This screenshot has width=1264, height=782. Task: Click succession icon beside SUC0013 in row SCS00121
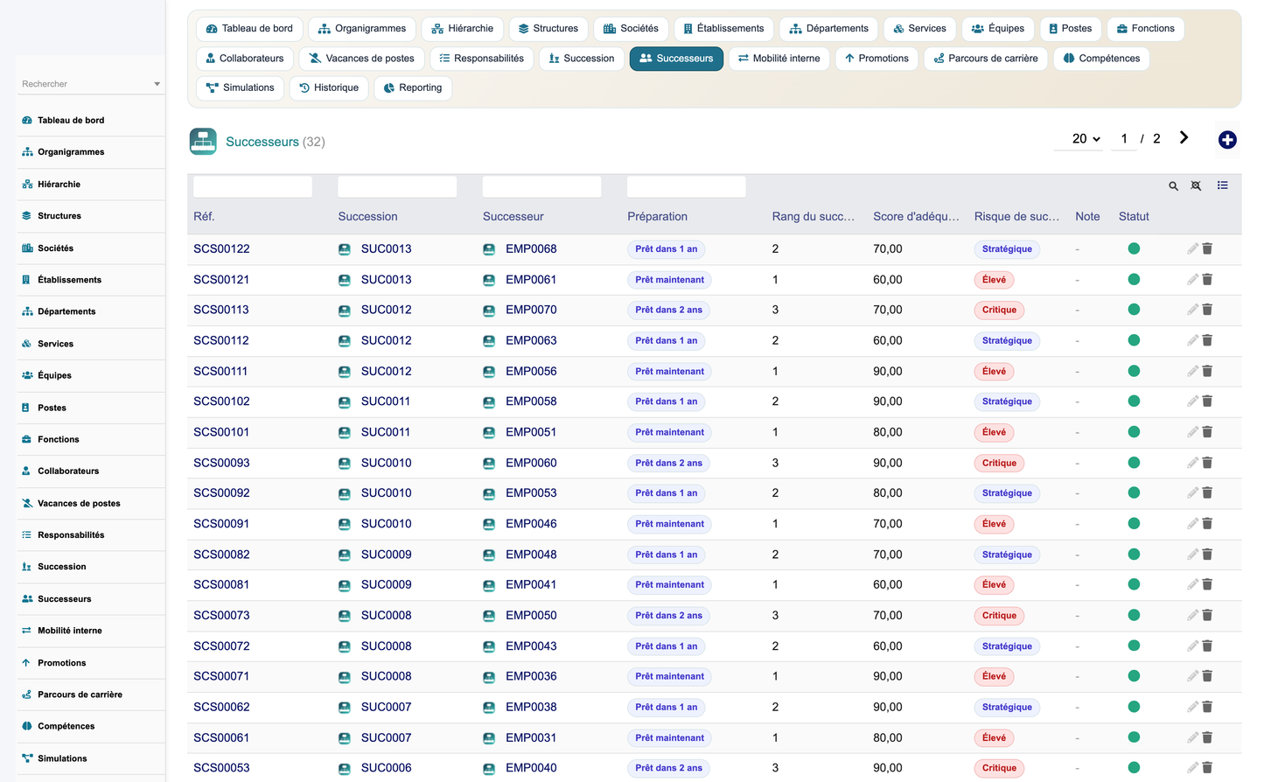(x=345, y=280)
